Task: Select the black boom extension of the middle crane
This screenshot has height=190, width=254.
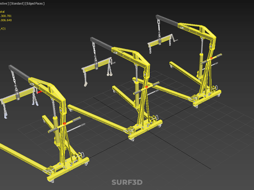Action: click(x=101, y=44)
